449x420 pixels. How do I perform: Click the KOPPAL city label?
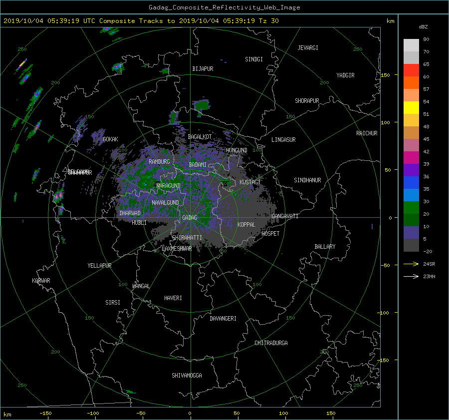pyautogui.click(x=246, y=225)
